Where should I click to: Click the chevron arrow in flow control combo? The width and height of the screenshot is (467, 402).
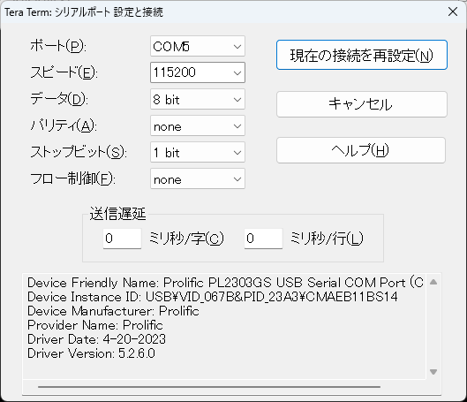click(237, 179)
